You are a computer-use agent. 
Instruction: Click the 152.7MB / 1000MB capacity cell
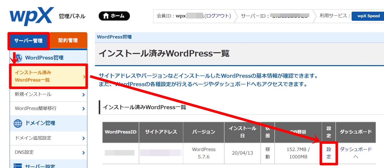298,153
